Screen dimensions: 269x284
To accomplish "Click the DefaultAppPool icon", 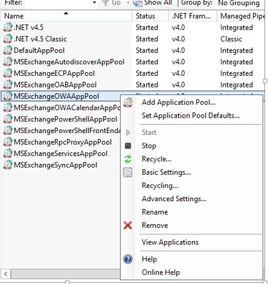I will point(8,50).
